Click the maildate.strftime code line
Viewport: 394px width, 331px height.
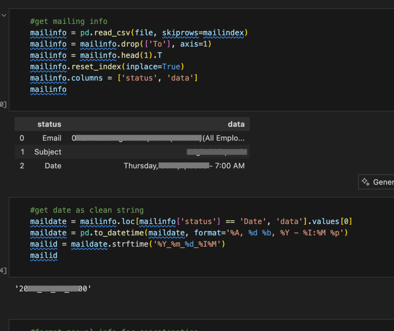coord(127,244)
